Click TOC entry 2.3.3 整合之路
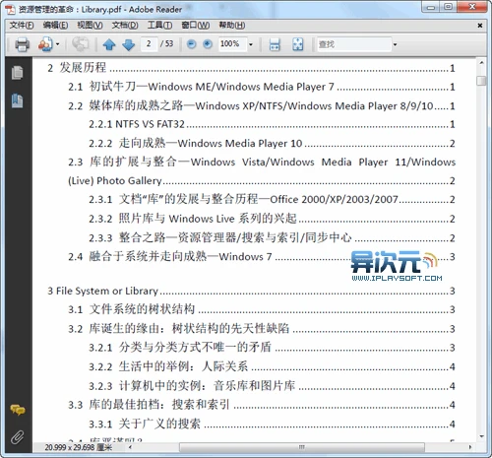The image size is (492, 458). click(x=272, y=237)
